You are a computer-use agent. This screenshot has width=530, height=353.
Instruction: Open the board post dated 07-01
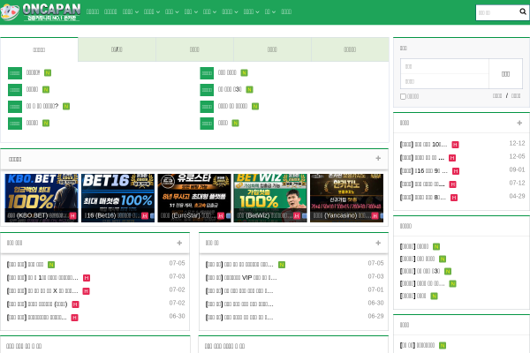(x=239, y=291)
